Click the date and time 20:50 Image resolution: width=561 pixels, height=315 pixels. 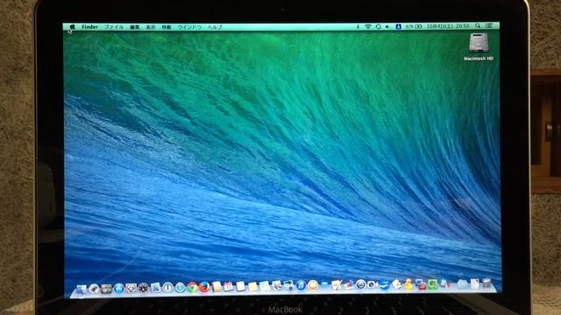[x=448, y=26]
